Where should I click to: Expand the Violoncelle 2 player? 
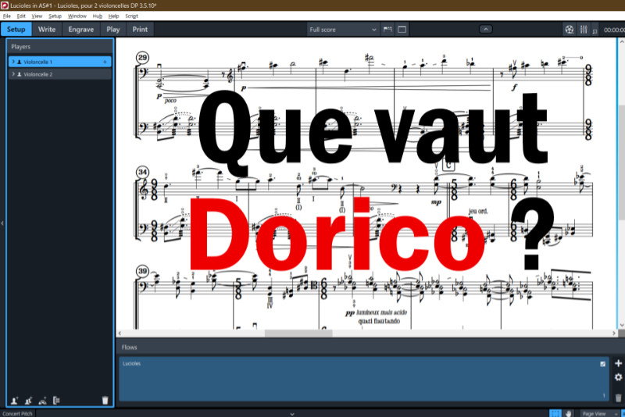[x=13, y=74]
